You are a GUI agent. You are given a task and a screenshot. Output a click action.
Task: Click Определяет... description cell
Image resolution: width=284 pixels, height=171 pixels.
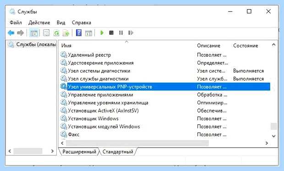[x=213, y=63]
